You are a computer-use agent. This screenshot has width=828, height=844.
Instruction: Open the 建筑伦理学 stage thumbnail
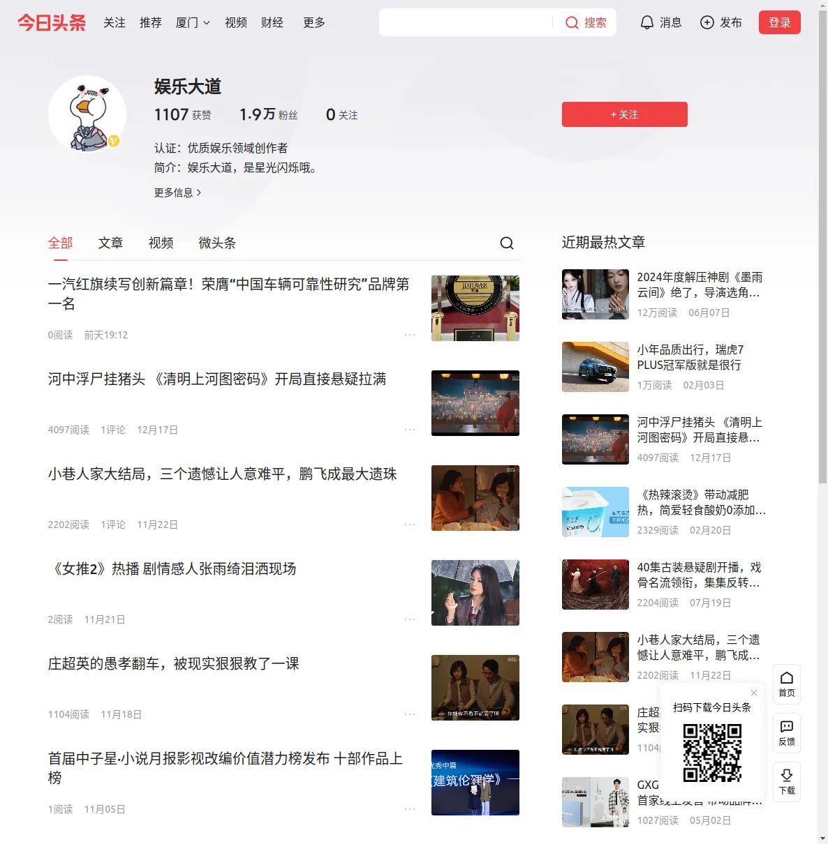click(475, 783)
